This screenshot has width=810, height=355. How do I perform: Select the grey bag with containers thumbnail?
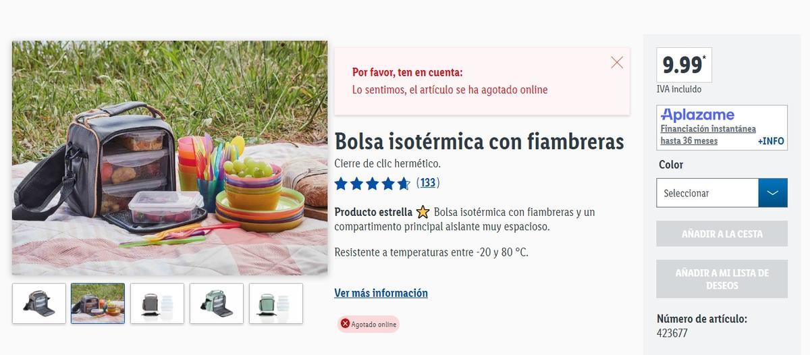157,303
